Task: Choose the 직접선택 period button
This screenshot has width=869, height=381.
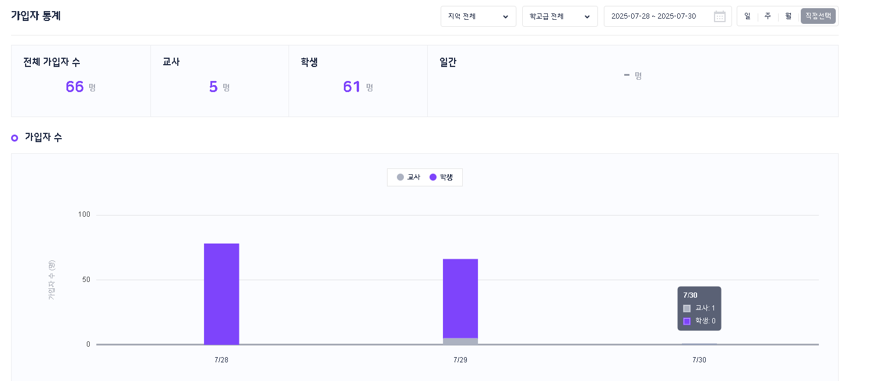Action: [818, 16]
